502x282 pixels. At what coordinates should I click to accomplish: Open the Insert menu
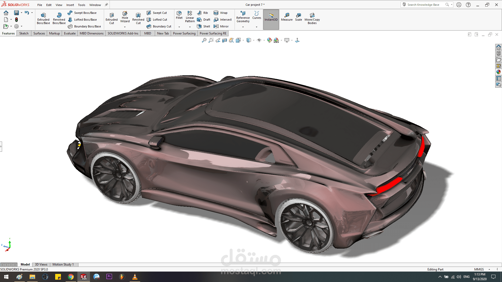coord(70,5)
